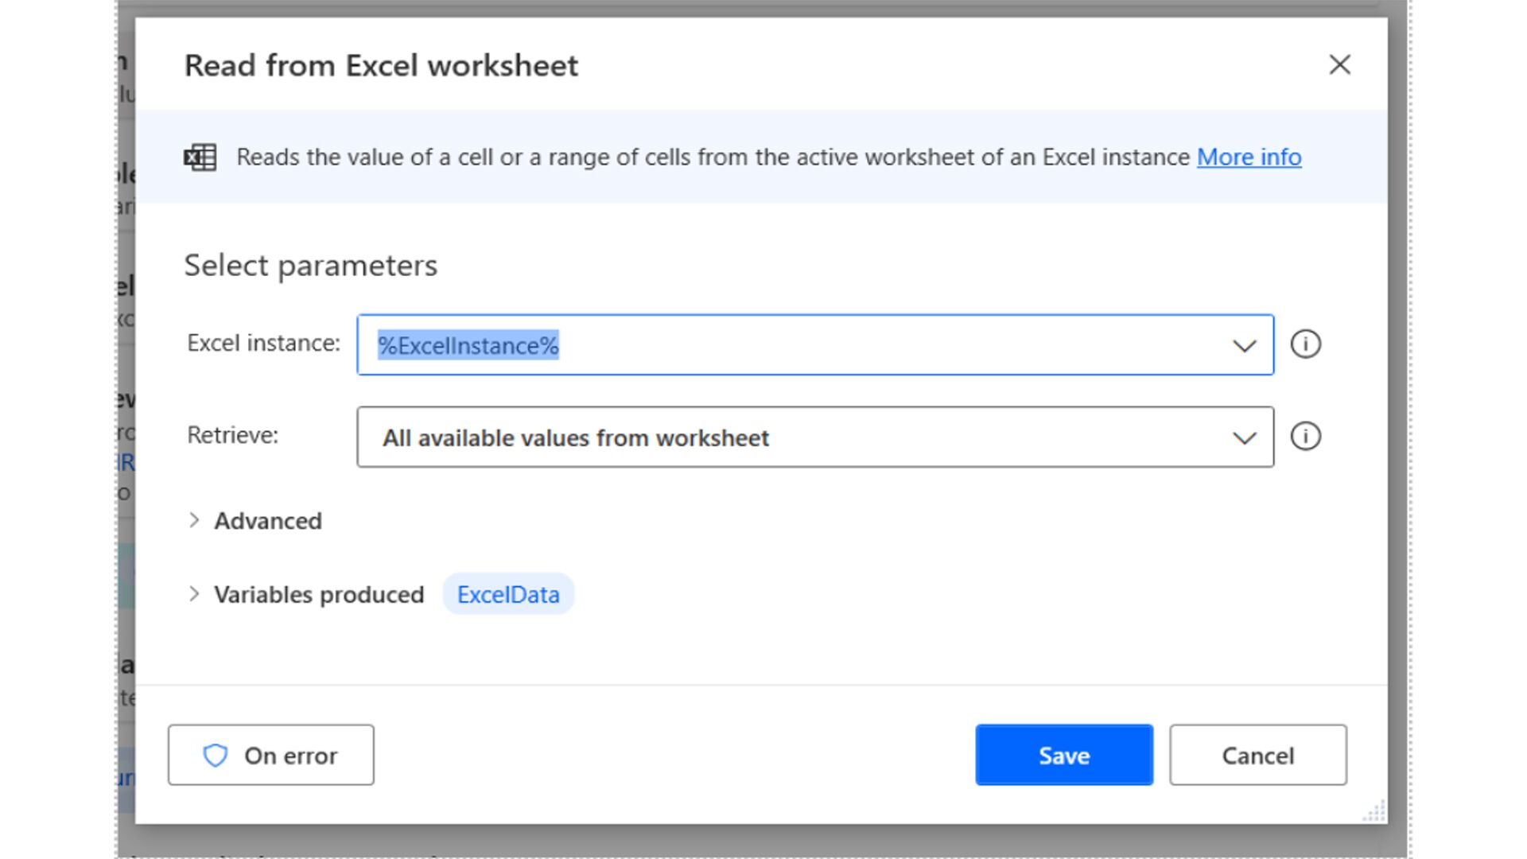Open the Excel instance dropdown arrow
Viewport: 1527px width, 859px height.
[1244, 346]
